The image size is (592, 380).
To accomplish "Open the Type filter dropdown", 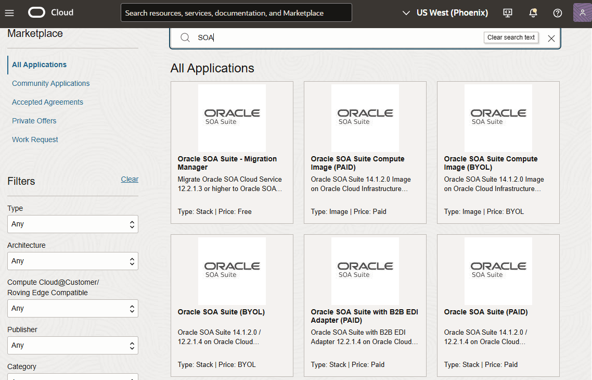I will (73, 224).
